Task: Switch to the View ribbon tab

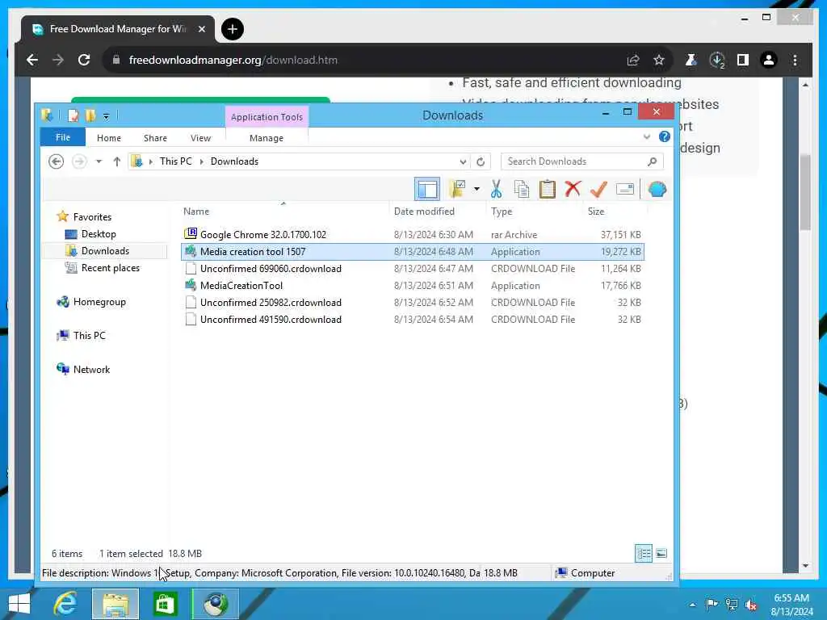Action: tap(200, 138)
